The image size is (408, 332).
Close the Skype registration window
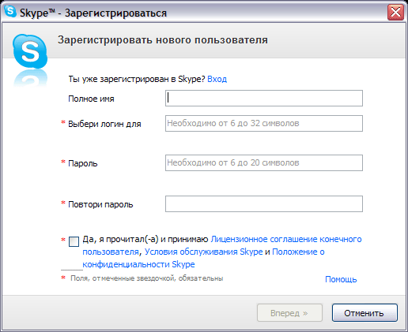395,13
